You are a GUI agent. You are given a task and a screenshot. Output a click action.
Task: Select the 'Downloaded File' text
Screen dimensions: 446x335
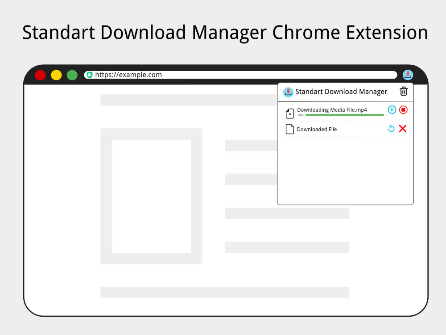[317, 130]
